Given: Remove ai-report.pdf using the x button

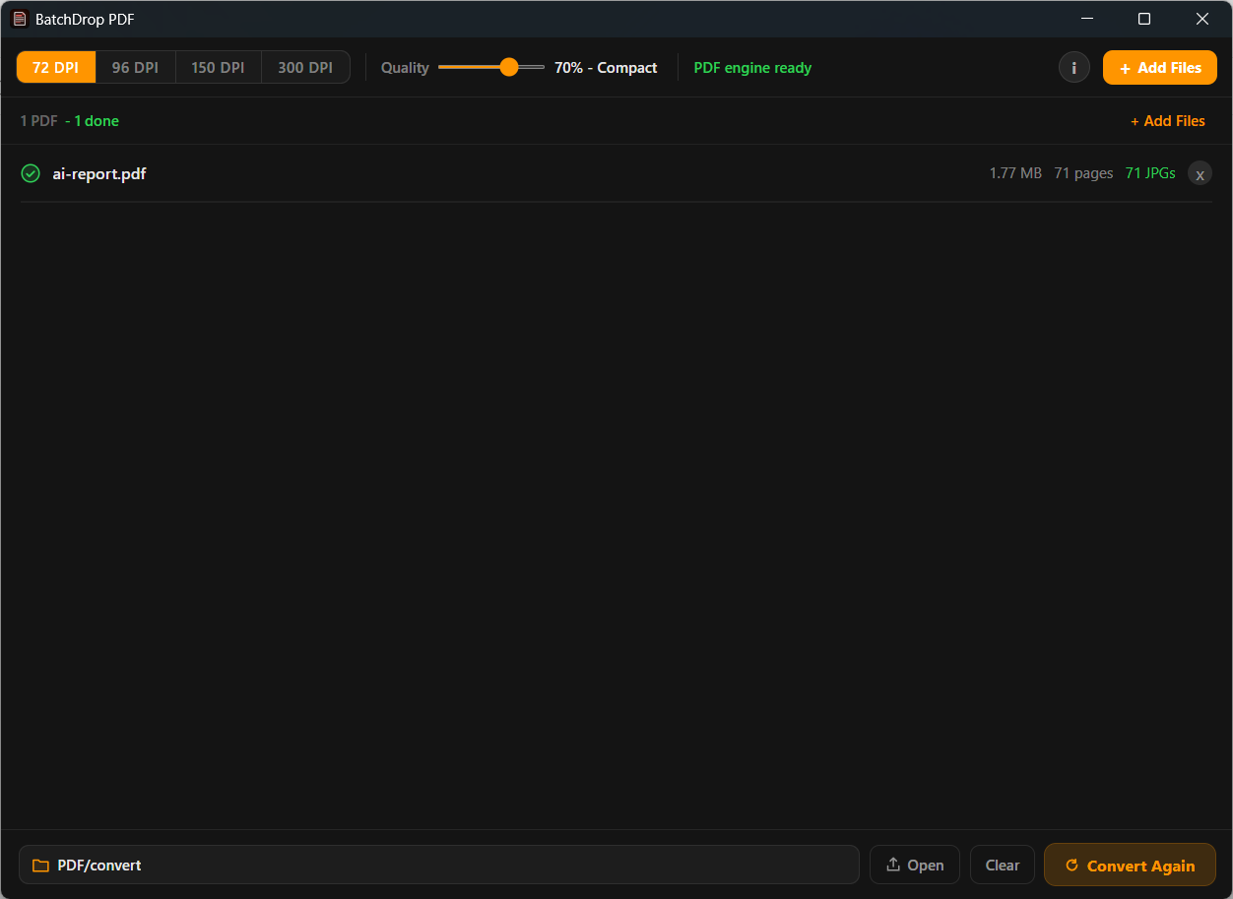Looking at the screenshot, I should 1200,173.
